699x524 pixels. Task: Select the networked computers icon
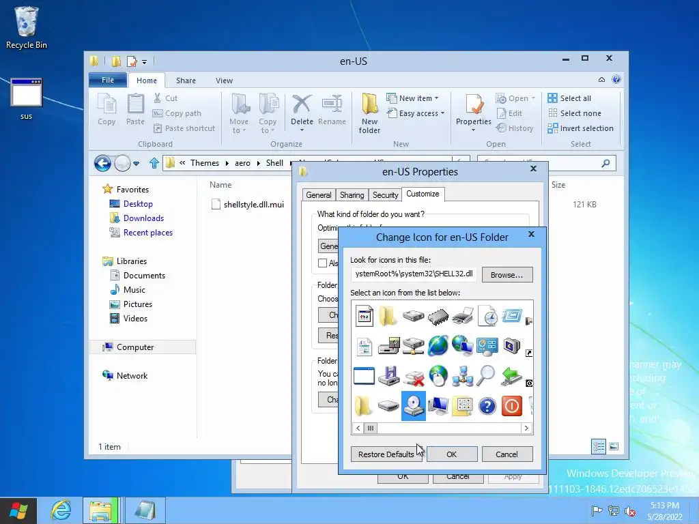(462, 377)
